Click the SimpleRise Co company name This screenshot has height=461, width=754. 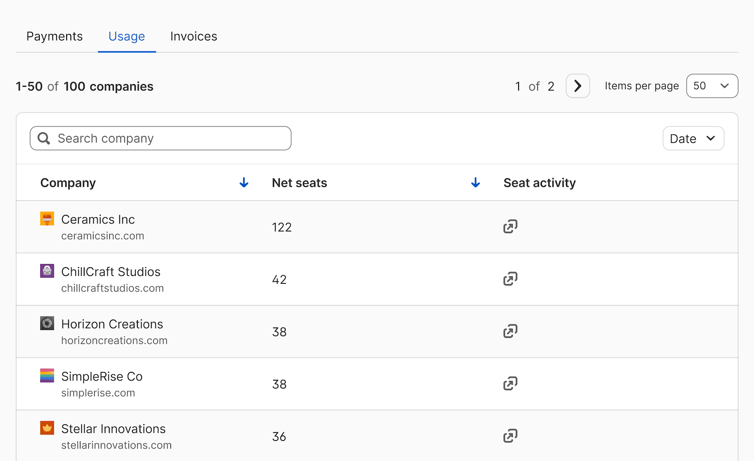pos(102,376)
